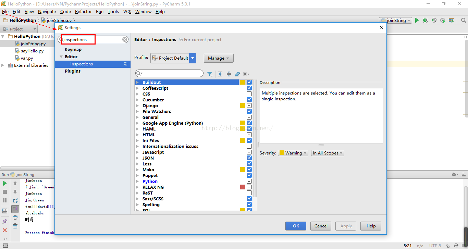468x249 pixels.
Task: Open the Navigate menu
Action: point(47,11)
